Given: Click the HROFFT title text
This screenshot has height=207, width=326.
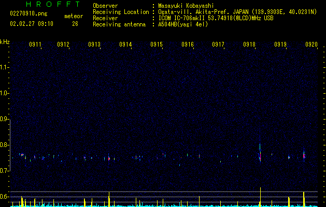Looking at the screenshot, I should pyautogui.click(x=53, y=4).
